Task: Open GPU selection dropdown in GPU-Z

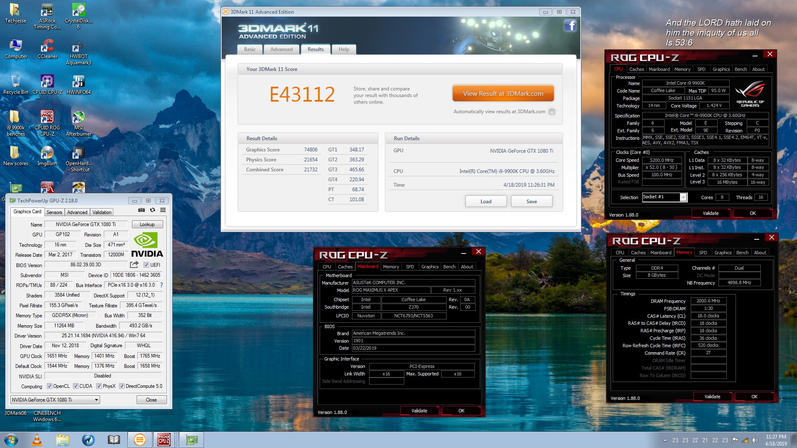Action: click(x=55, y=400)
